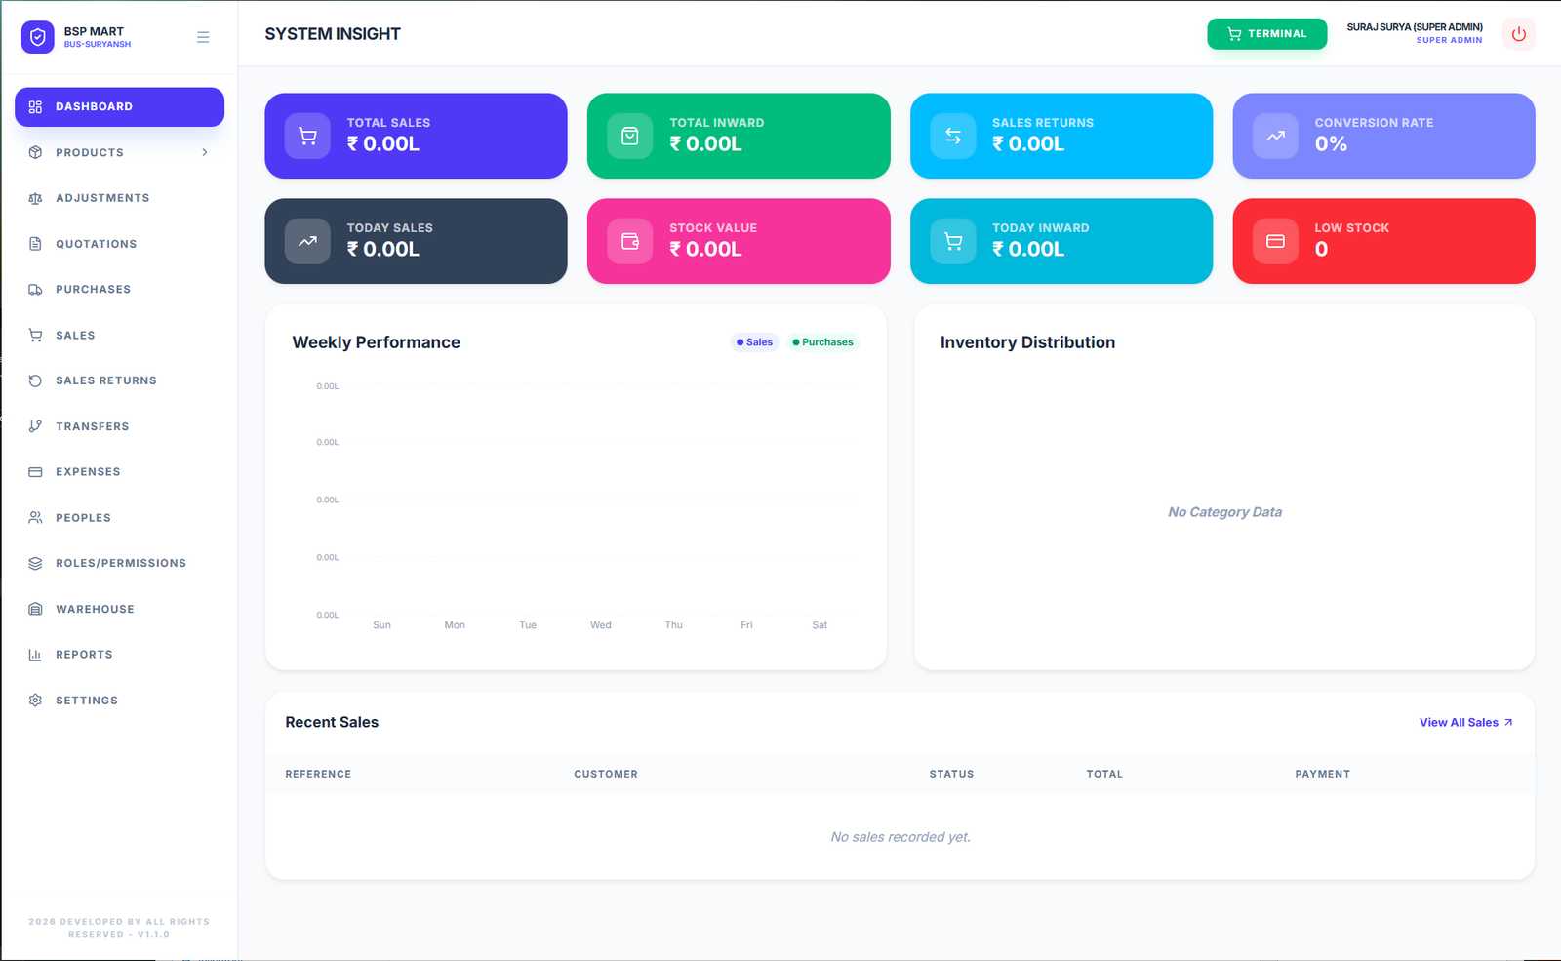Toggle sidebar with hamburger menu icon
Viewport: 1561px width, 961px height.
tap(203, 37)
